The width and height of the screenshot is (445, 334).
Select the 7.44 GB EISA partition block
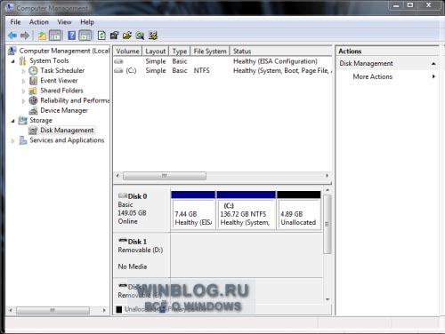[x=193, y=210]
